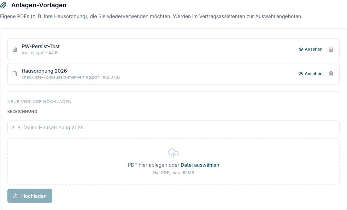Click the PW-Persist-Test title text
This screenshot has width=347, height=210.
click(x=40, y=46)
